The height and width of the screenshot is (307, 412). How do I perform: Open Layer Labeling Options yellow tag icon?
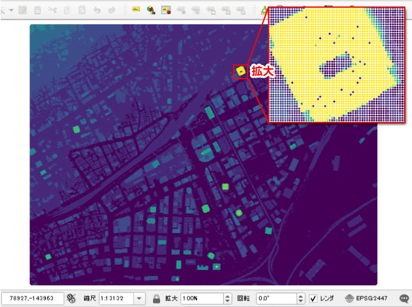click(136, 9)
